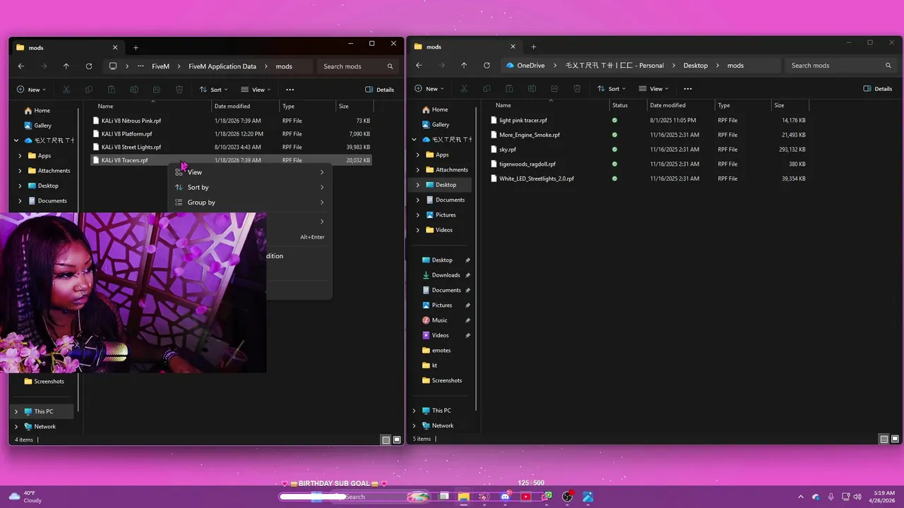
Task: Delete selected file via left window trash icon
Action: pos(179,90)
